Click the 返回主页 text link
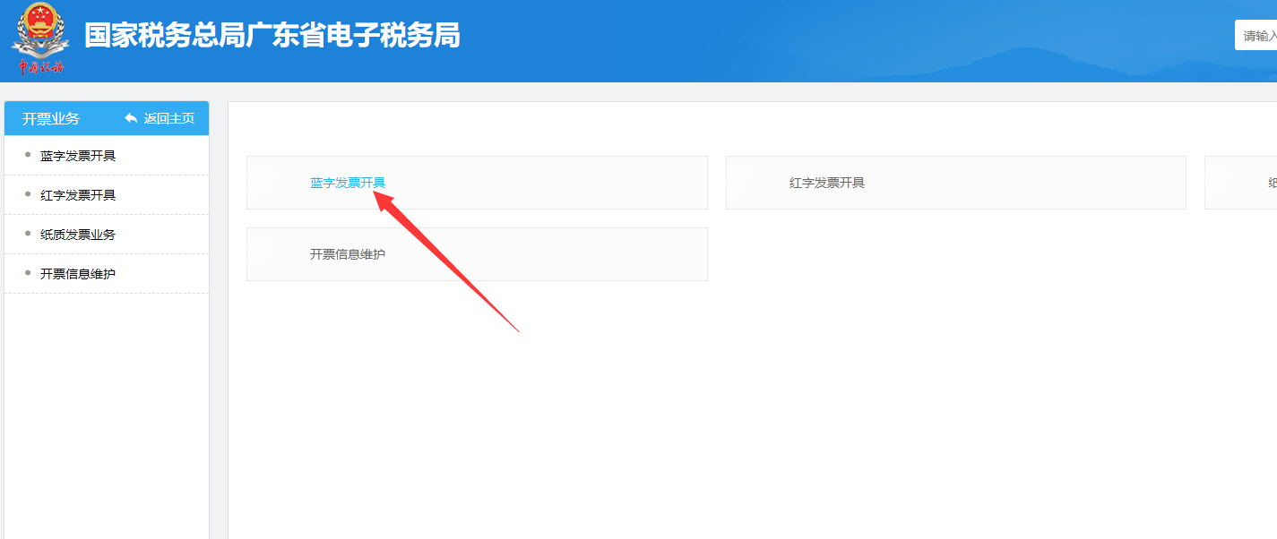 point(169,118)
